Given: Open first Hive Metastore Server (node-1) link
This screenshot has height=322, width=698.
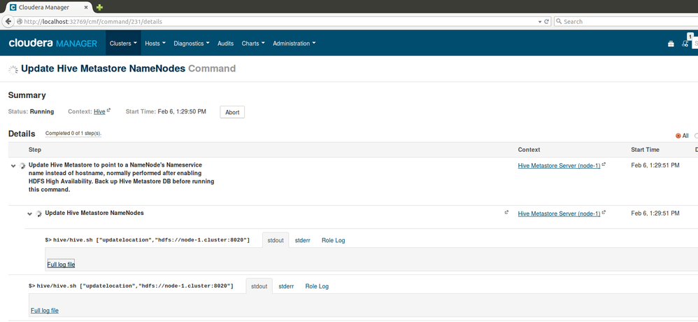Looking at the screenshot, I should [559, 166].
